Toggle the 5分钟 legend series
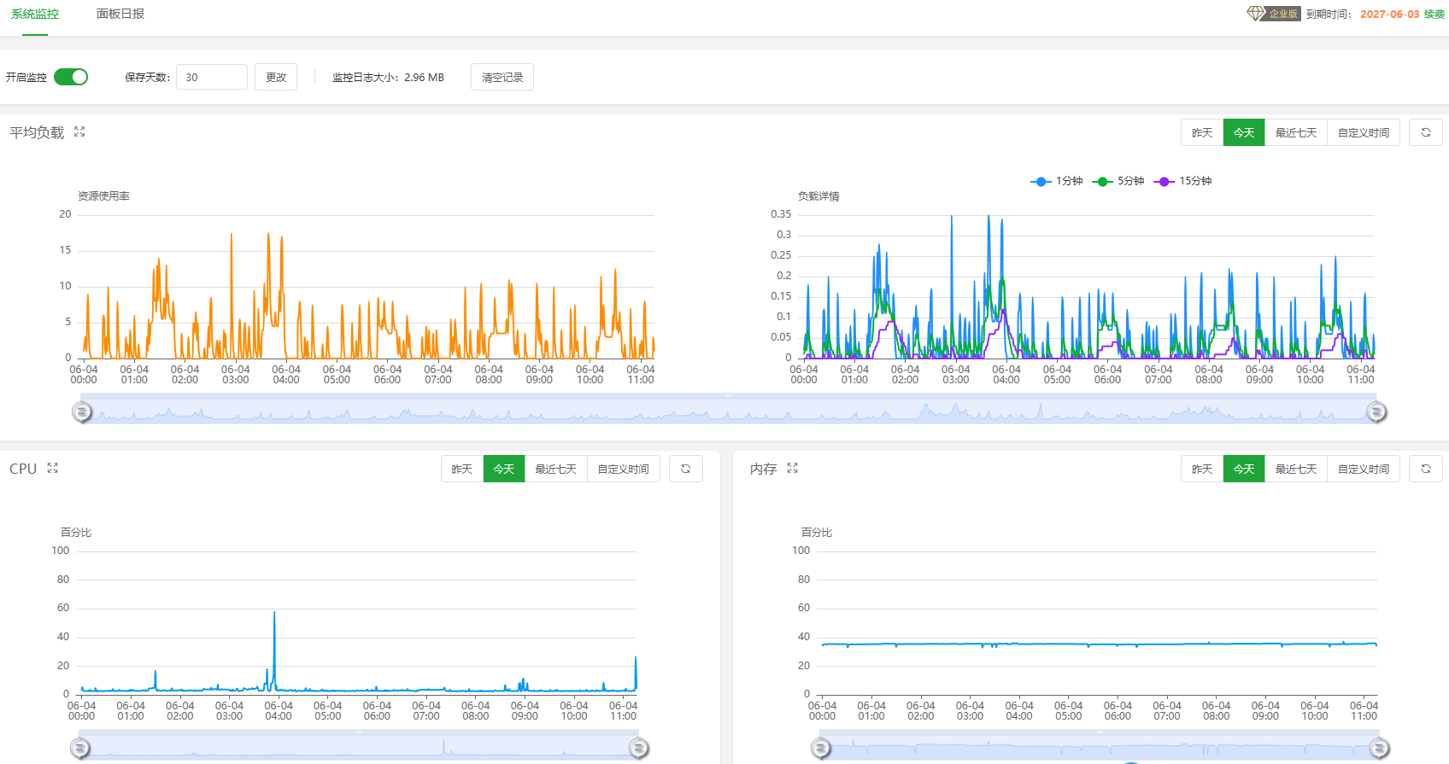 click(1118, 181)
